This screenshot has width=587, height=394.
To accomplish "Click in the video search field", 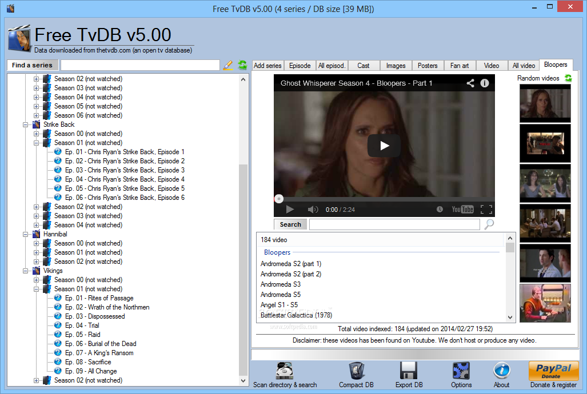I will point(394,224).
